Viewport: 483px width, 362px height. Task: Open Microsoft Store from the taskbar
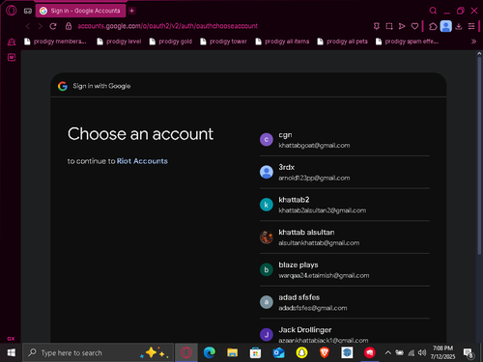[x=255, y=352]
